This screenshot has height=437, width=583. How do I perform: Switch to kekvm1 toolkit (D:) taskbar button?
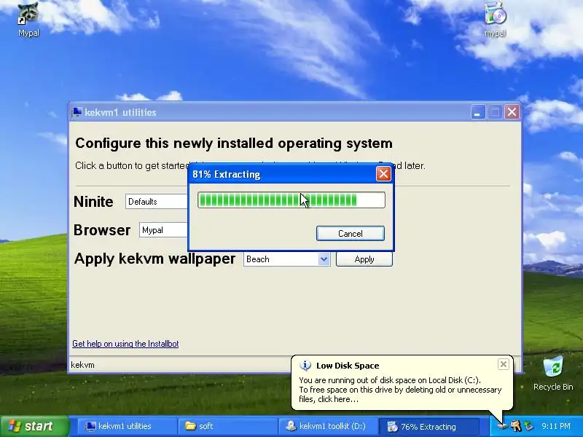[x=327, y=426]
